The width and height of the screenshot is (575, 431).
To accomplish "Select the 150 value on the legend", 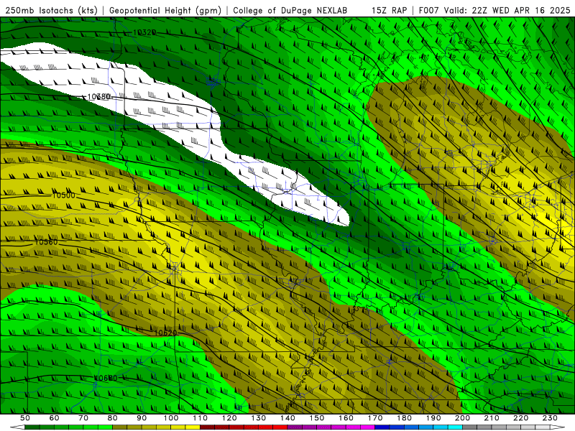I will [317, 418].
